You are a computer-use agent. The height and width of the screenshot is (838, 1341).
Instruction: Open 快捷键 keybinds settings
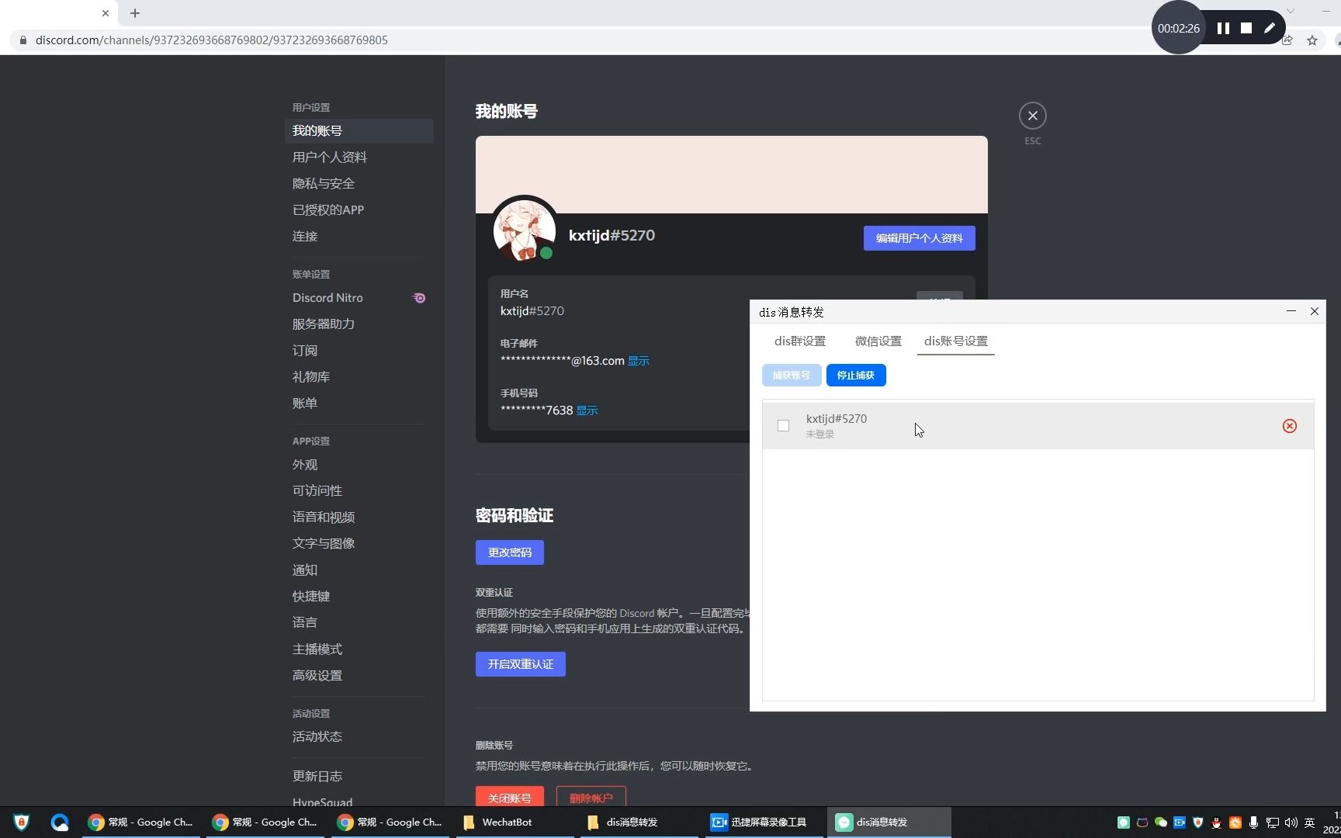[359, 597]
